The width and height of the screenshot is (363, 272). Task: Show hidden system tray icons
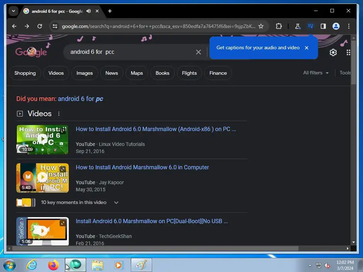pyautogui.click(x=310, y=265)
